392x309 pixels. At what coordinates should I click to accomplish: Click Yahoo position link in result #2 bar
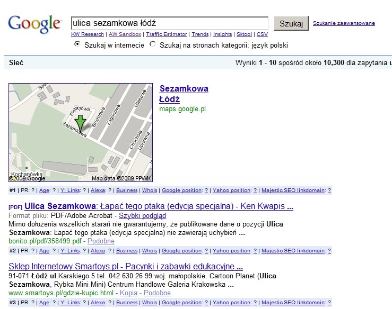pos(231,251)
